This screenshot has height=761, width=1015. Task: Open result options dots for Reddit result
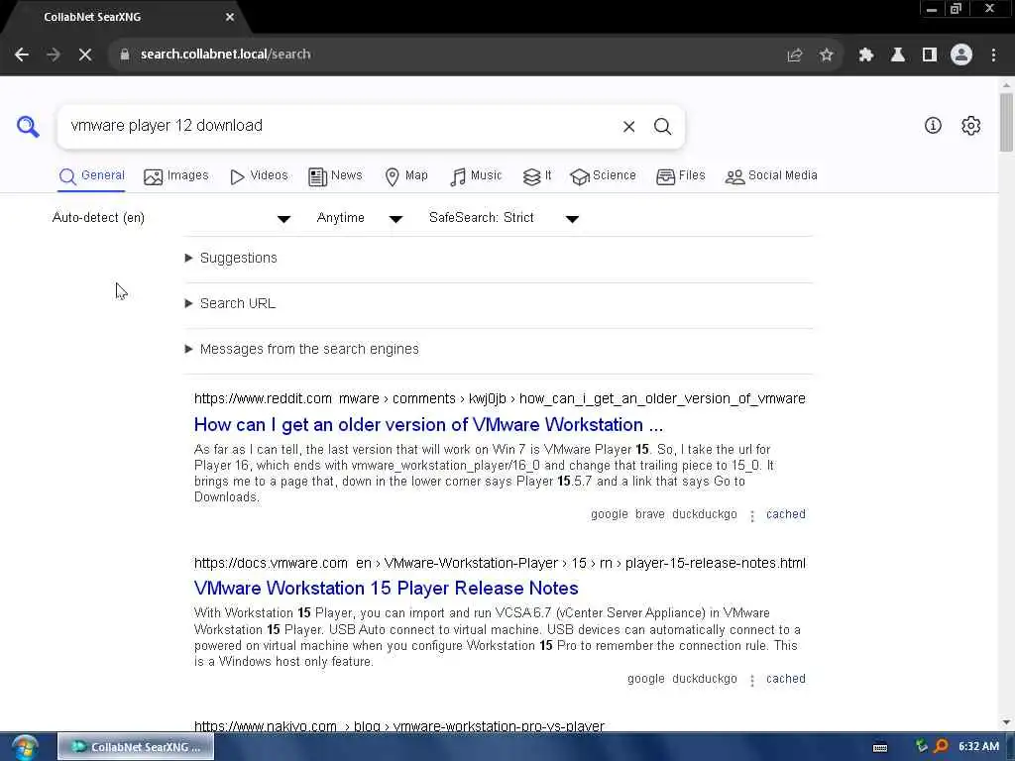pos(751,515)
